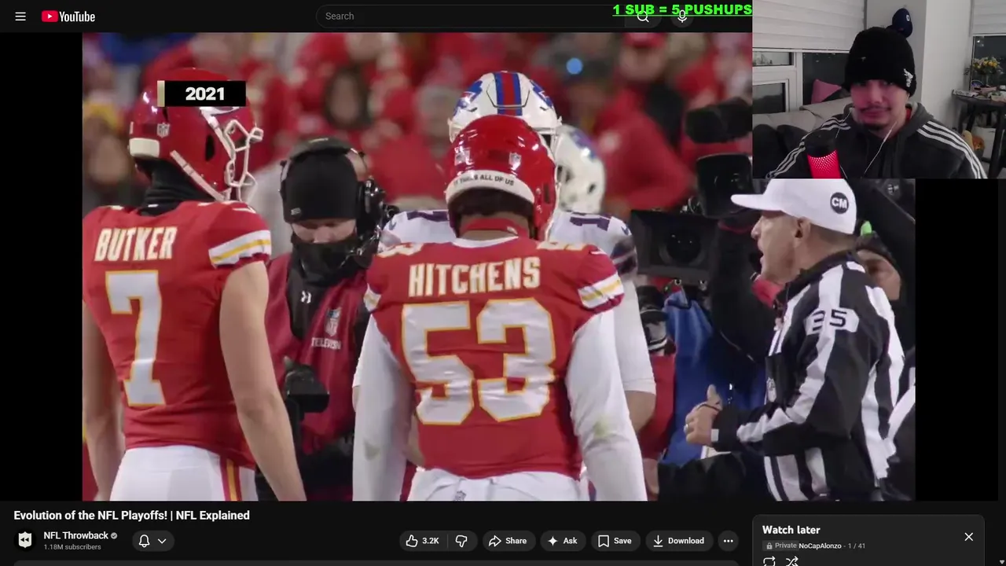Click the Private label in Watch later

click(x=785, y=546)
